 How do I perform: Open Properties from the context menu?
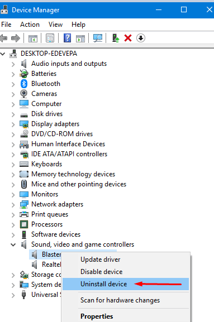pyautogui.click(x=126, y=316)
